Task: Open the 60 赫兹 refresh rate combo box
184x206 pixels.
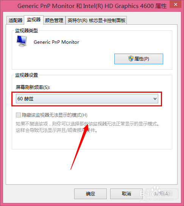Action: 87,99
